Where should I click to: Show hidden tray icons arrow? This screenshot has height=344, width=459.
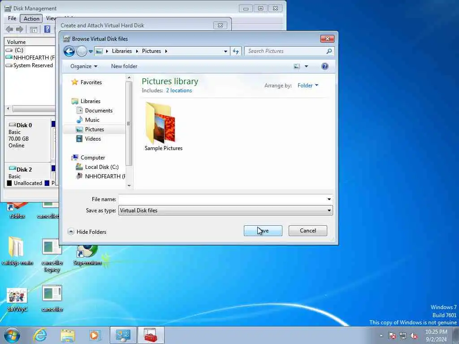(x=381, y=335)
